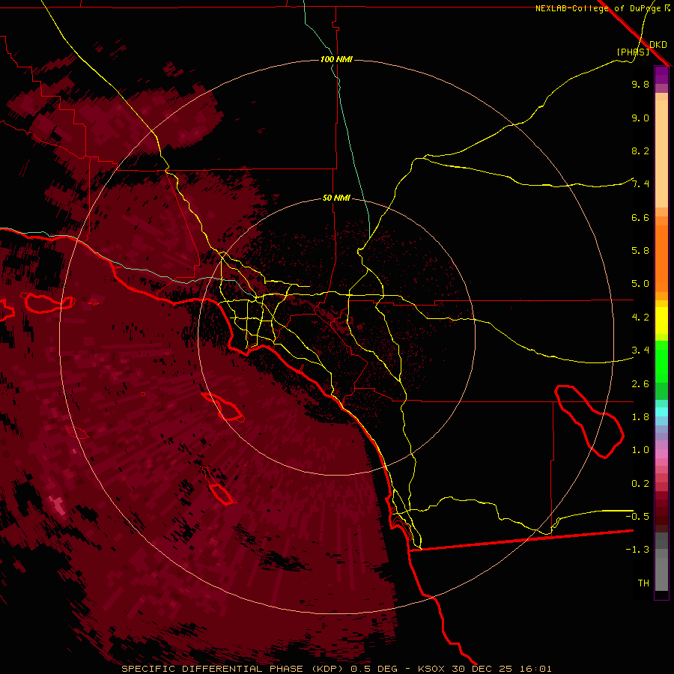
Task: Click the [PHAS] legend heading
Action: point(633,52)
